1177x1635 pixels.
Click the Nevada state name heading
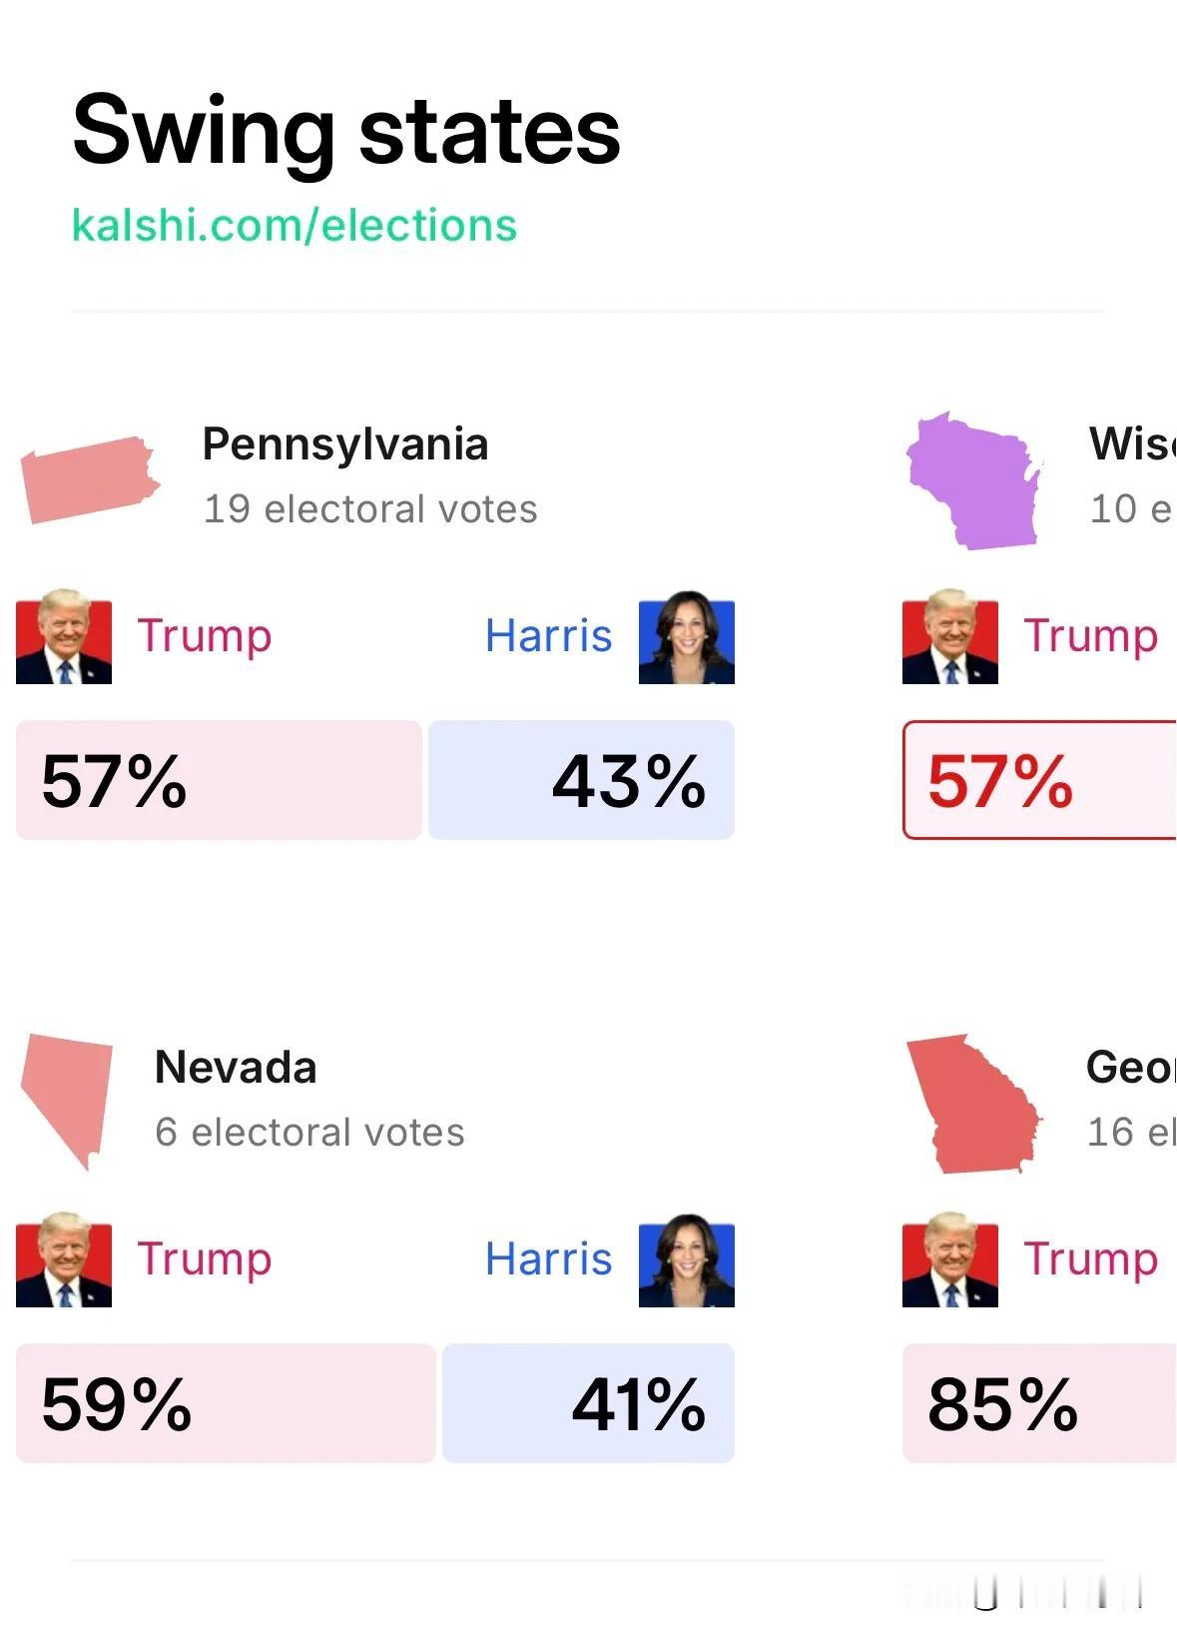click(236, 1068)
